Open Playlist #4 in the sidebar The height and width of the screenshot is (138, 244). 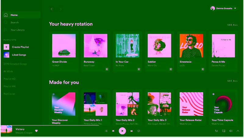tap(9, 86)
